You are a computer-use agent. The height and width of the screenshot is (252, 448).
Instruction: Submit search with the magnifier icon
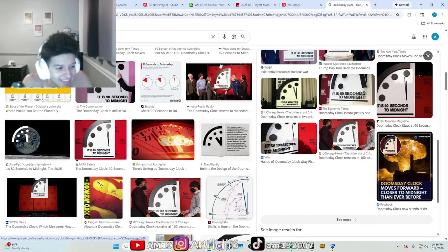tap(243, 36)
